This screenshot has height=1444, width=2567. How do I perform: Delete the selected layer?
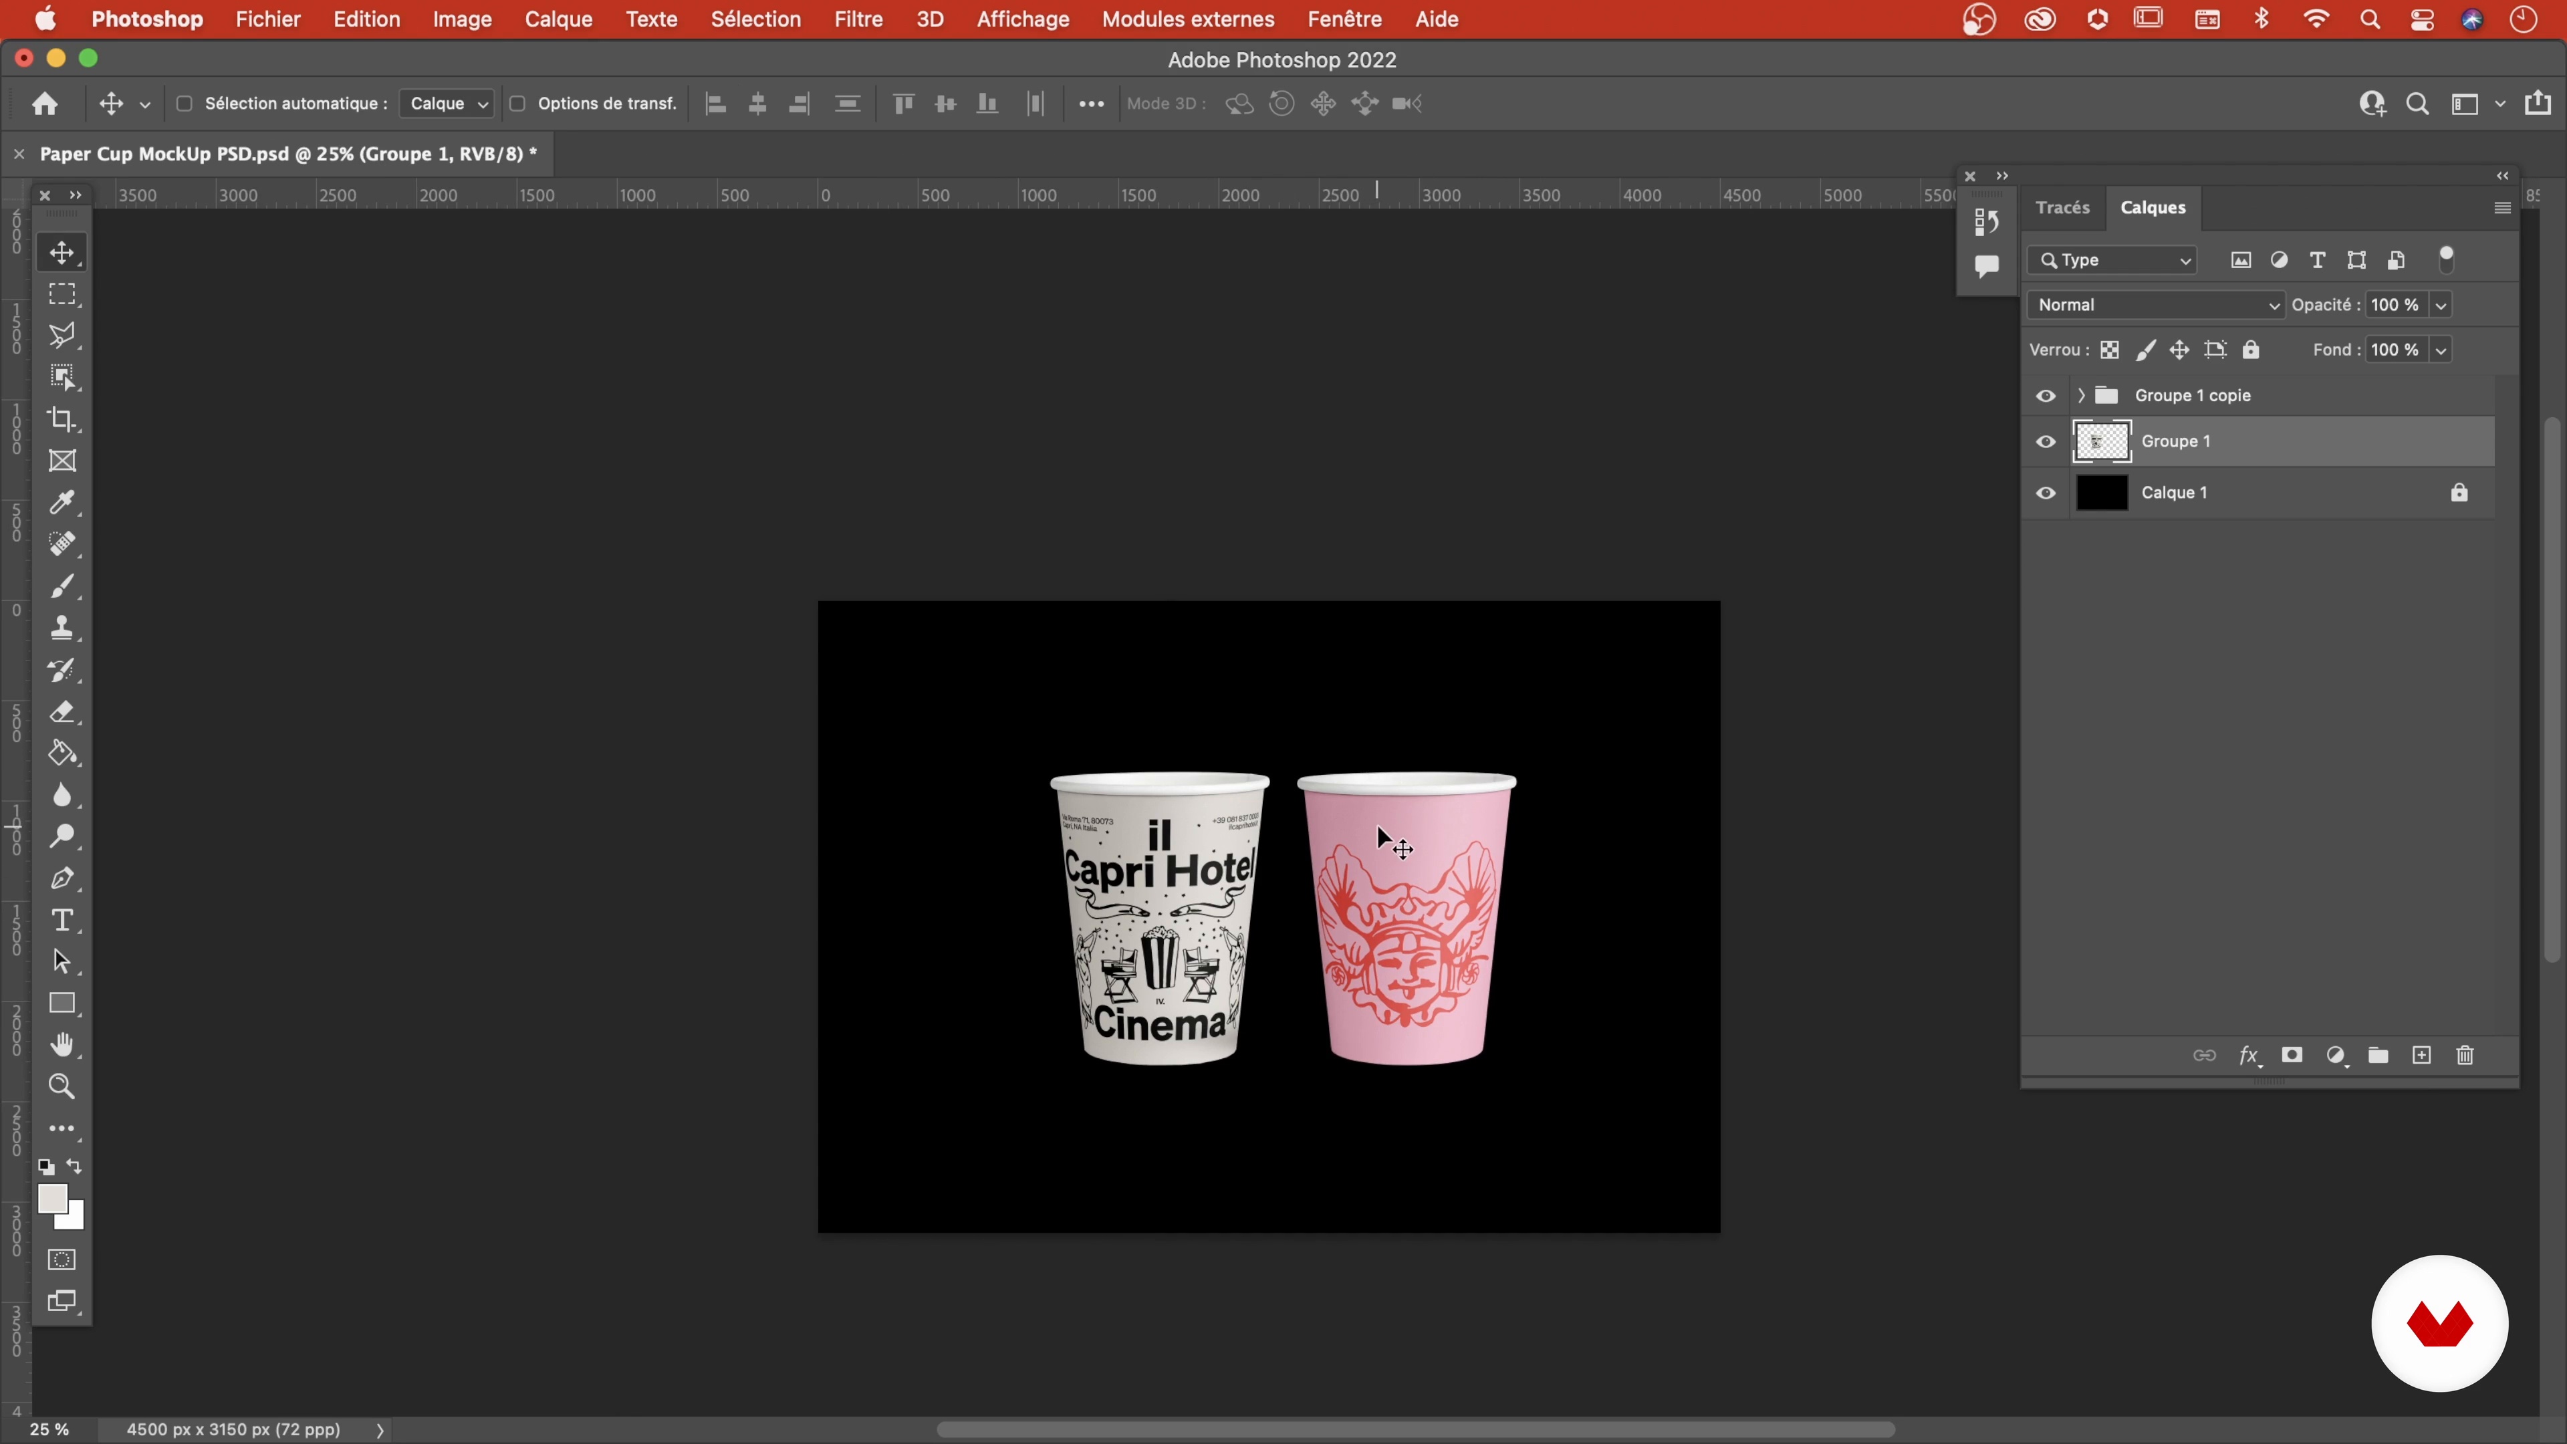pyautogui.click(x=2465, y=1056)
